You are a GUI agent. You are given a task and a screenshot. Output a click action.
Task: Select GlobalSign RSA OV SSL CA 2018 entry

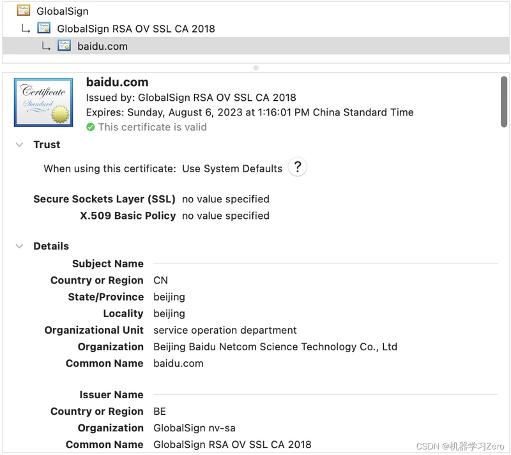click(136, 29)
